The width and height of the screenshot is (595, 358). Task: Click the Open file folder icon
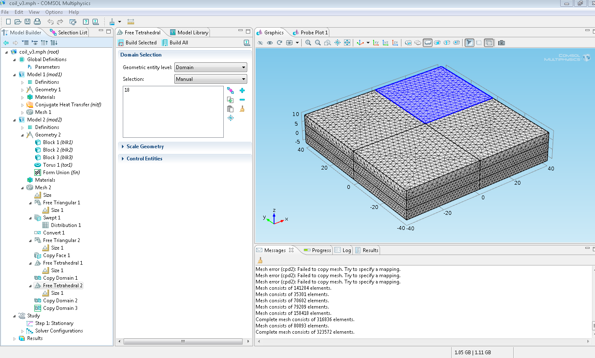[18, 22]
